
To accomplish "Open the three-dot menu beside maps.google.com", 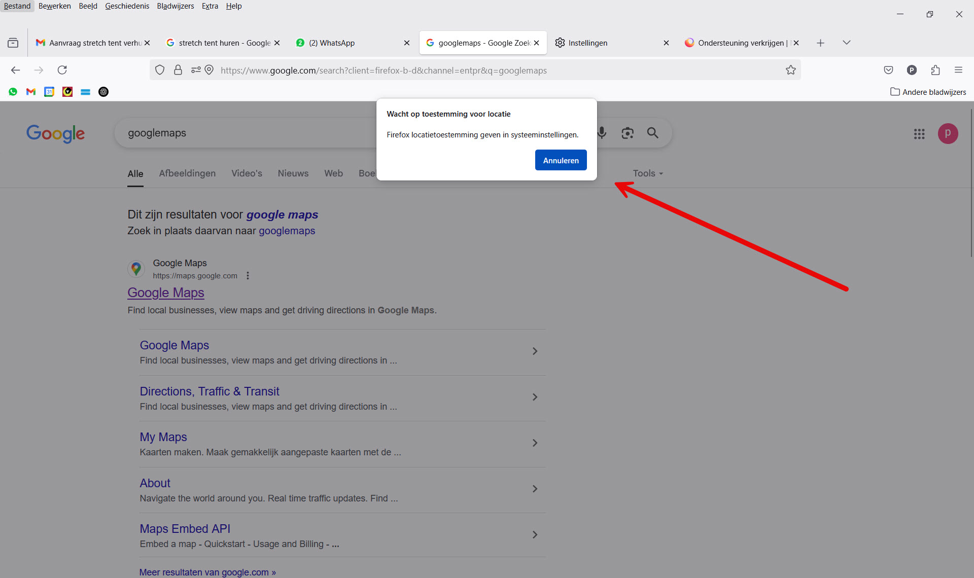I will pos(248,276).
